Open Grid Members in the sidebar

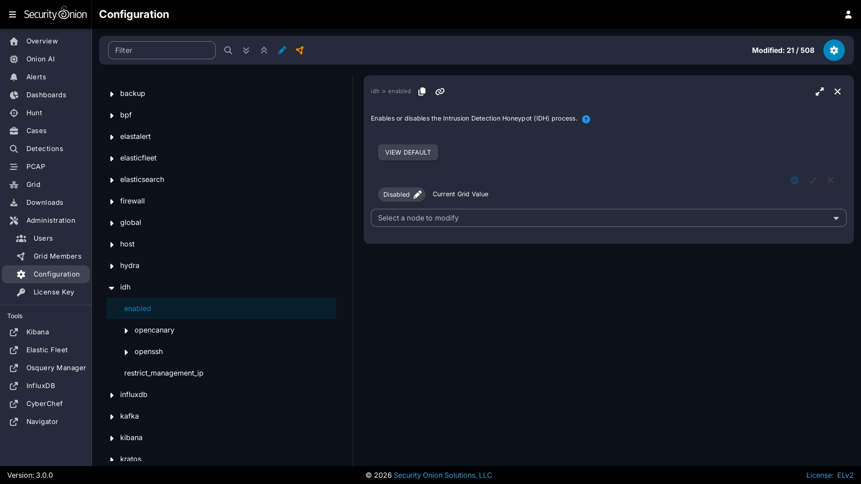[x=57, y=256]
